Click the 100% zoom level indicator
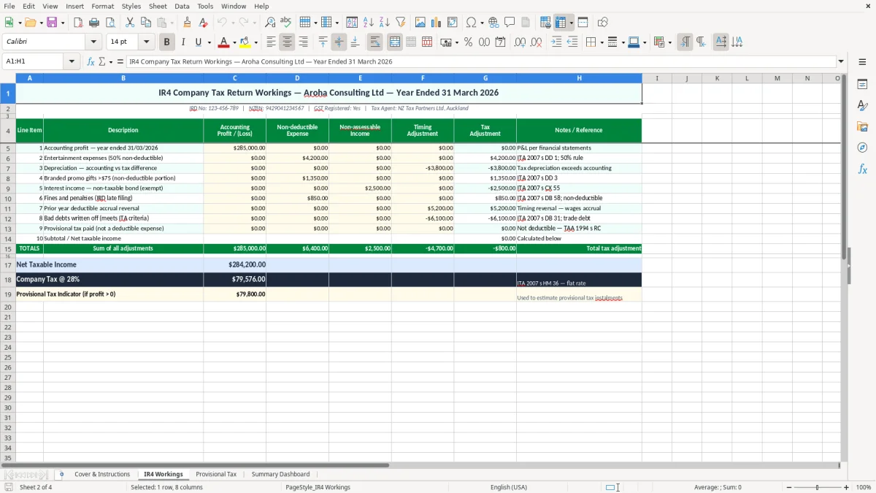 [x=864, y=487]
